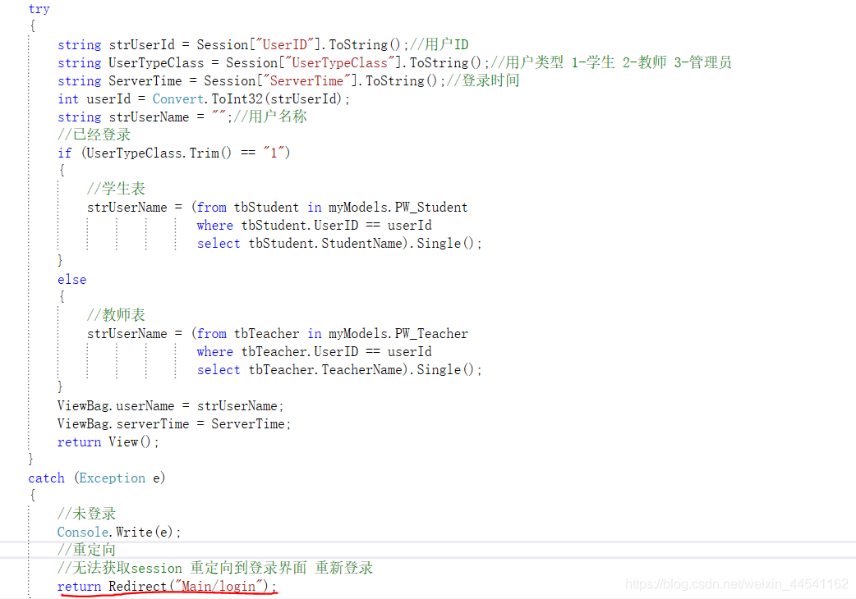The height and width of the screenshot is (599, 856).
Task: Click the 'Exception' type name
Action: tap(113, 478)
